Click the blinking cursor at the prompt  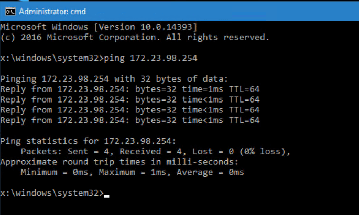107,196
